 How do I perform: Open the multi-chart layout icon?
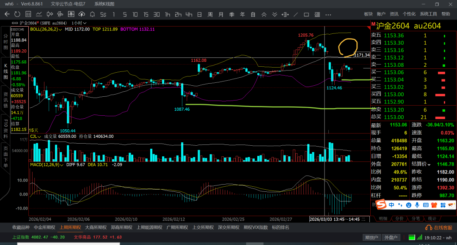tap(71, 14)
